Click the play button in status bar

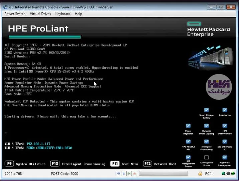coord(129,173)
